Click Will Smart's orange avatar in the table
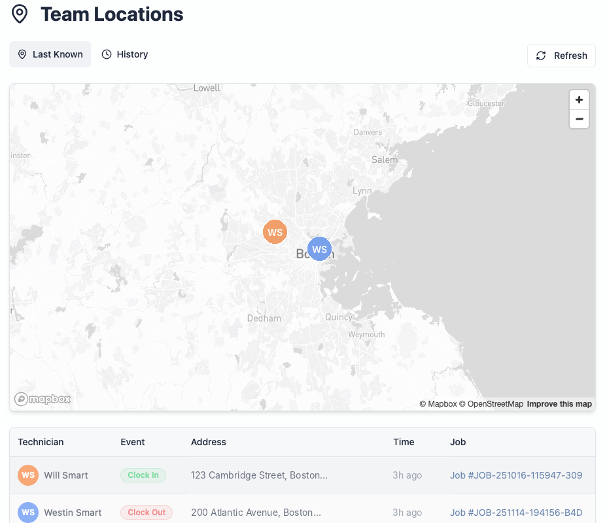 click(28, 475)
